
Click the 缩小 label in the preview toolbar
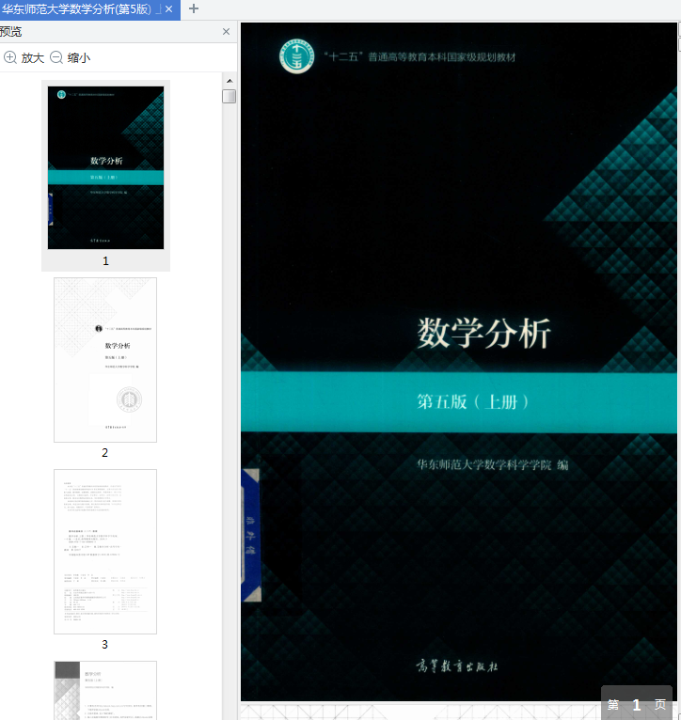click(79, 58)
